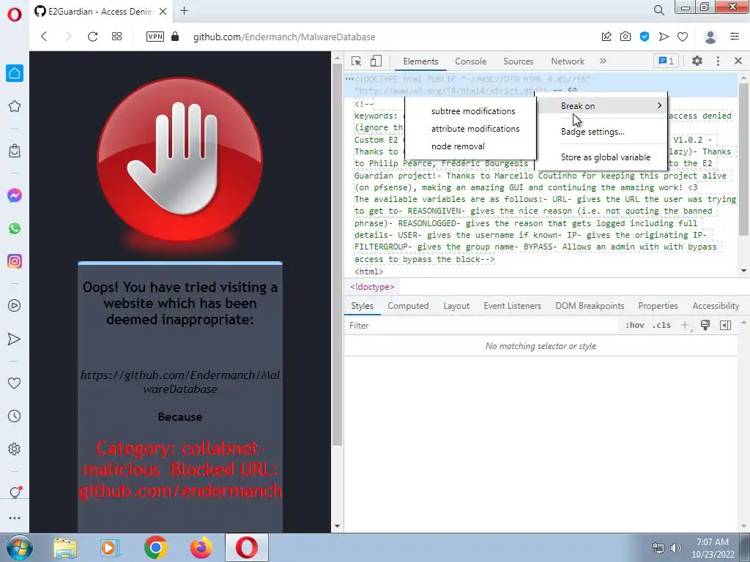This screenshot has width=750, height=562.
Task: Expand the Break on submenu
Action: pos(601,106)
